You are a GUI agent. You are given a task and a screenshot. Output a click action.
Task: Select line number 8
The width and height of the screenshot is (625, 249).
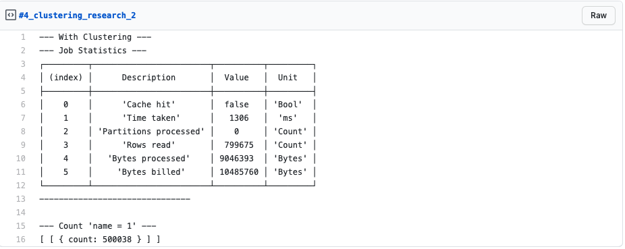(x=23, y=132)
